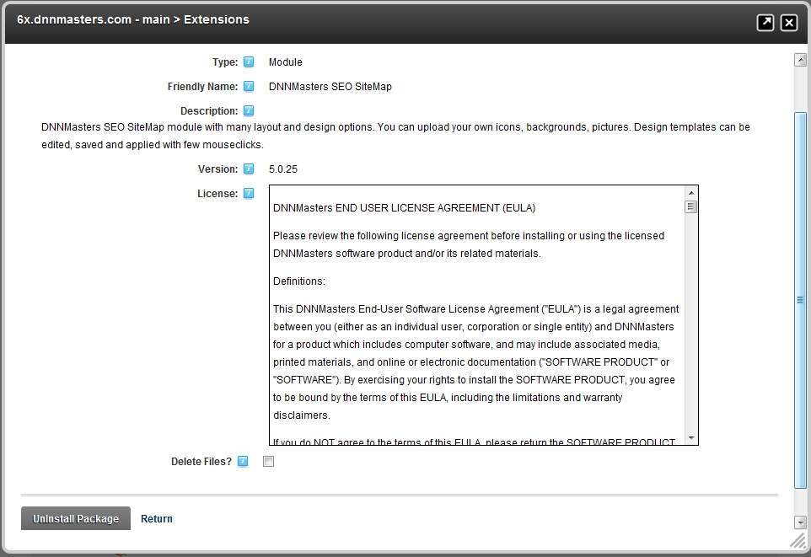Click the dialog's main scroll up arrow
This screenshot has width=811, height=557.
tap(800, 60)
